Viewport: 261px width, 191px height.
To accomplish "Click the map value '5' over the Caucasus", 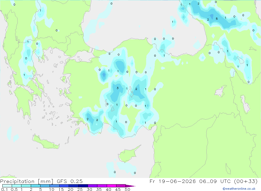I will 217,19.
